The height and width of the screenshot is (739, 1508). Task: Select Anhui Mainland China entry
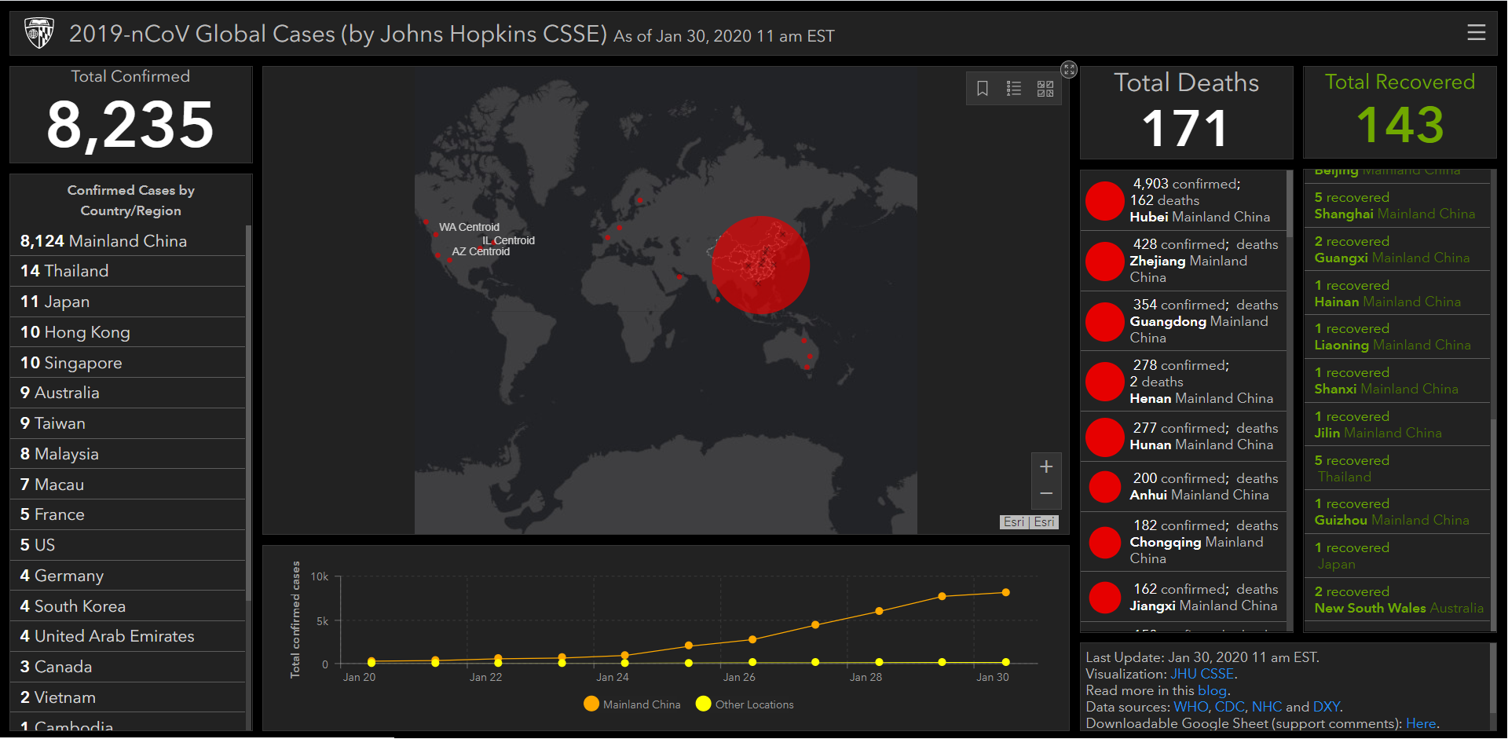point(1184,487)
